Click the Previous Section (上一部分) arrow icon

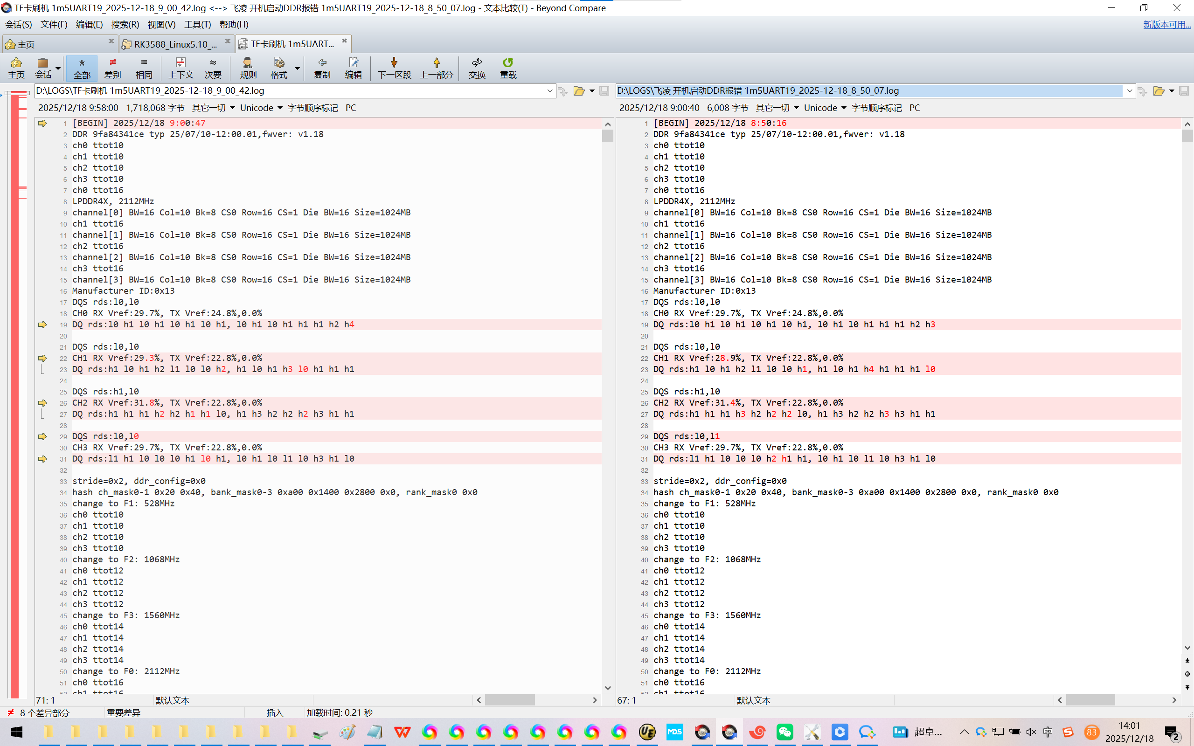click(x=436, y=62)
